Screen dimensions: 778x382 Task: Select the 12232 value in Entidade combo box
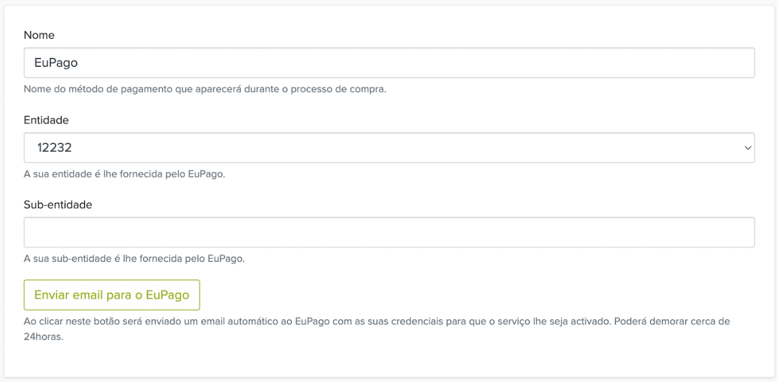click(54, 148)
